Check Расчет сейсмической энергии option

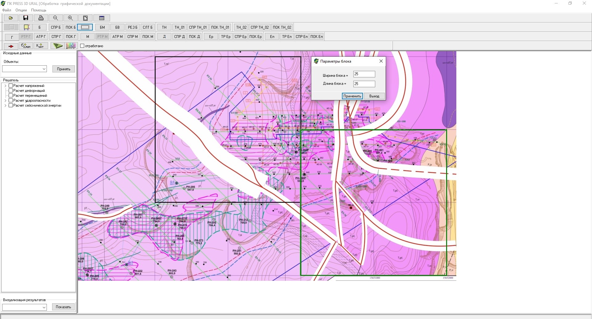(x=11, y=105)
